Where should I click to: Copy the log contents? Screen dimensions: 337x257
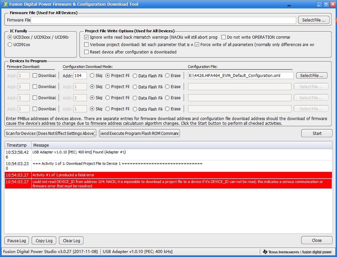[x=44, y=241]
